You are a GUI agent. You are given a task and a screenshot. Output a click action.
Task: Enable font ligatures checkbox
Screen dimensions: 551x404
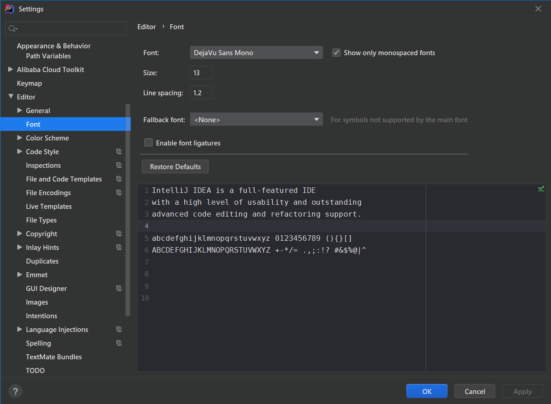pyautogui.click(x=148, y=142)
